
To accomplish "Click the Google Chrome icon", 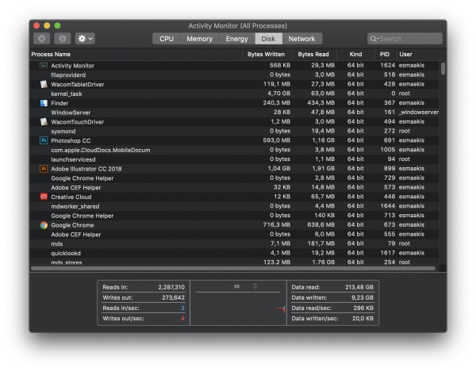I will click(x=44, y=225).
